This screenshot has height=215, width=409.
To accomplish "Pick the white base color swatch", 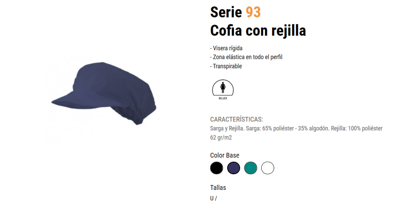I will [x=268, y=168].
